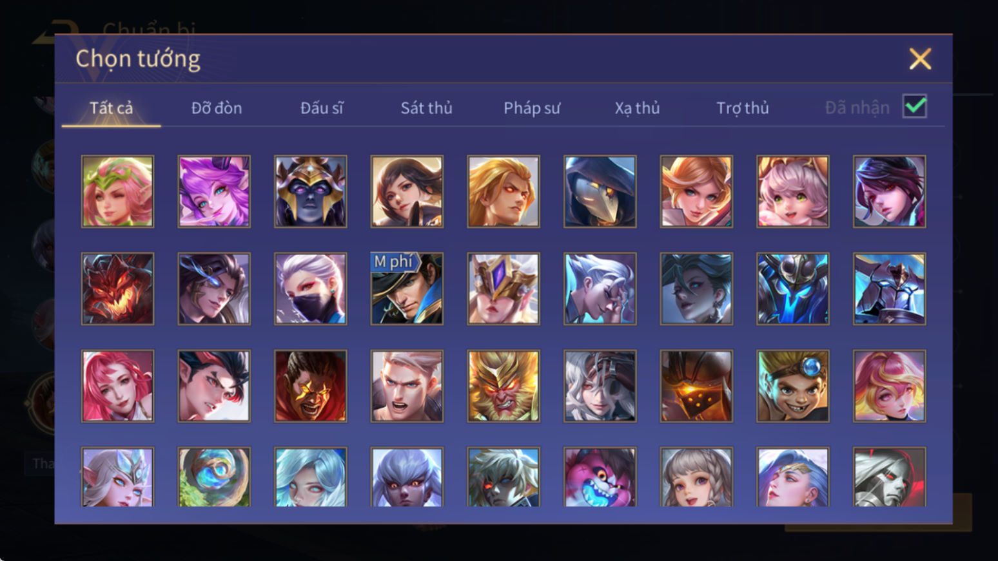The width and height of the screenshot is (998, 561).
Task: Choose the purple-haired girl hero portrait
Action: (214, 191)
